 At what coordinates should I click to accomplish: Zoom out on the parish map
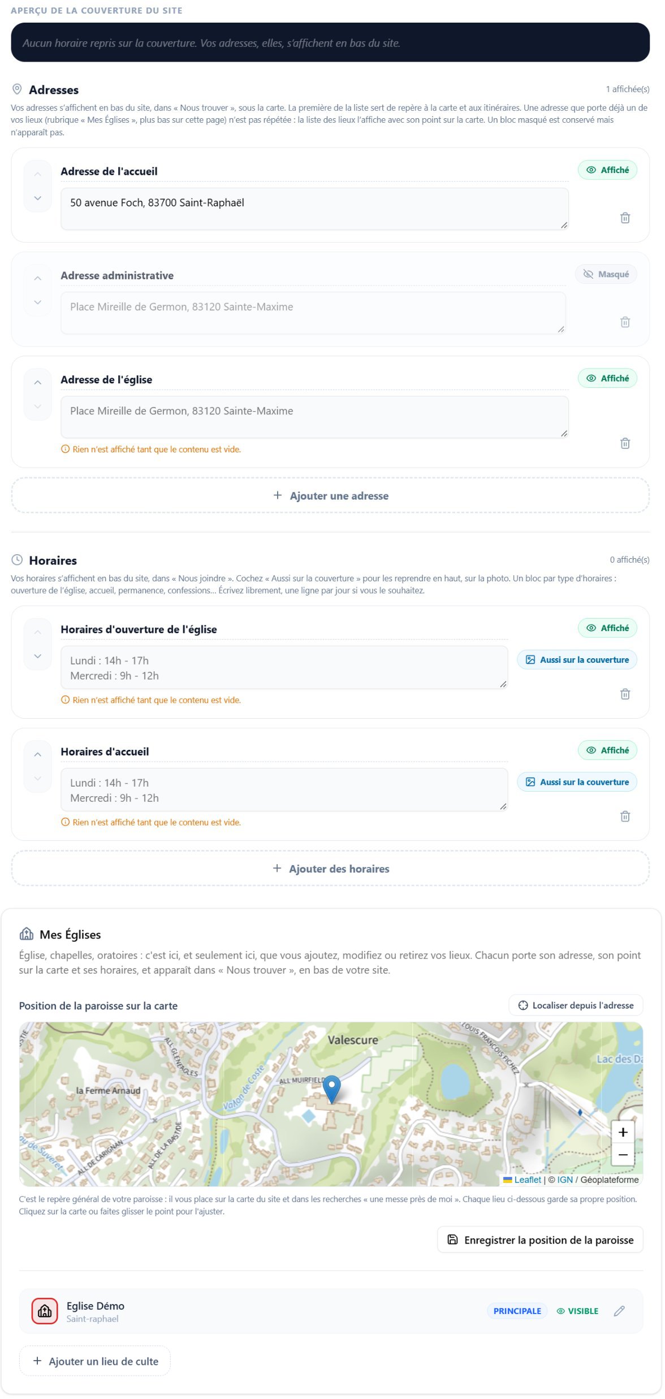(624, 1156)
